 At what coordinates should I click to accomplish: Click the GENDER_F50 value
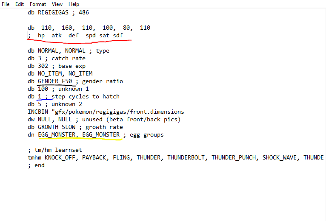pos(55,81)
